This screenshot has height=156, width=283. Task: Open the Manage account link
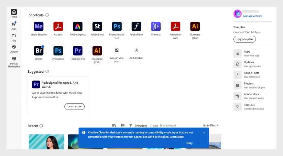pos(253,16)
